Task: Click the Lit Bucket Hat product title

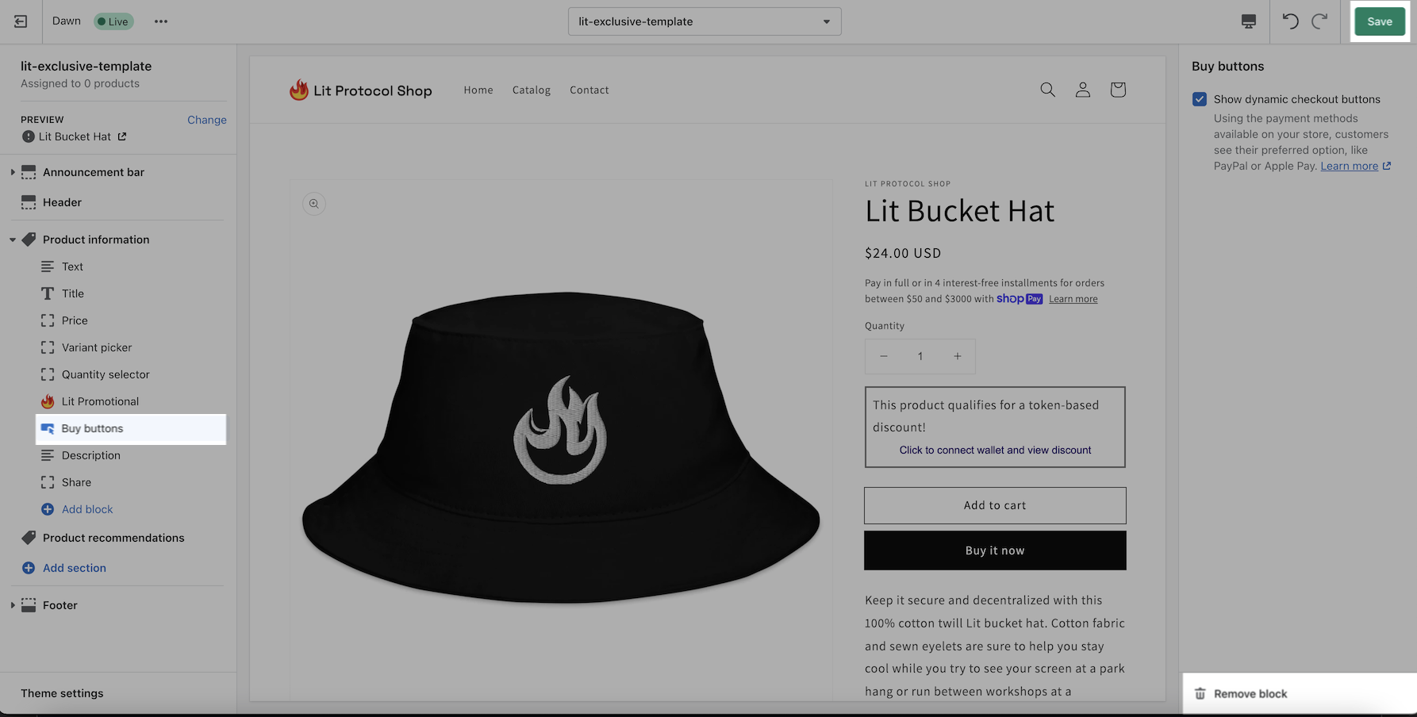Action: point(960,211)
